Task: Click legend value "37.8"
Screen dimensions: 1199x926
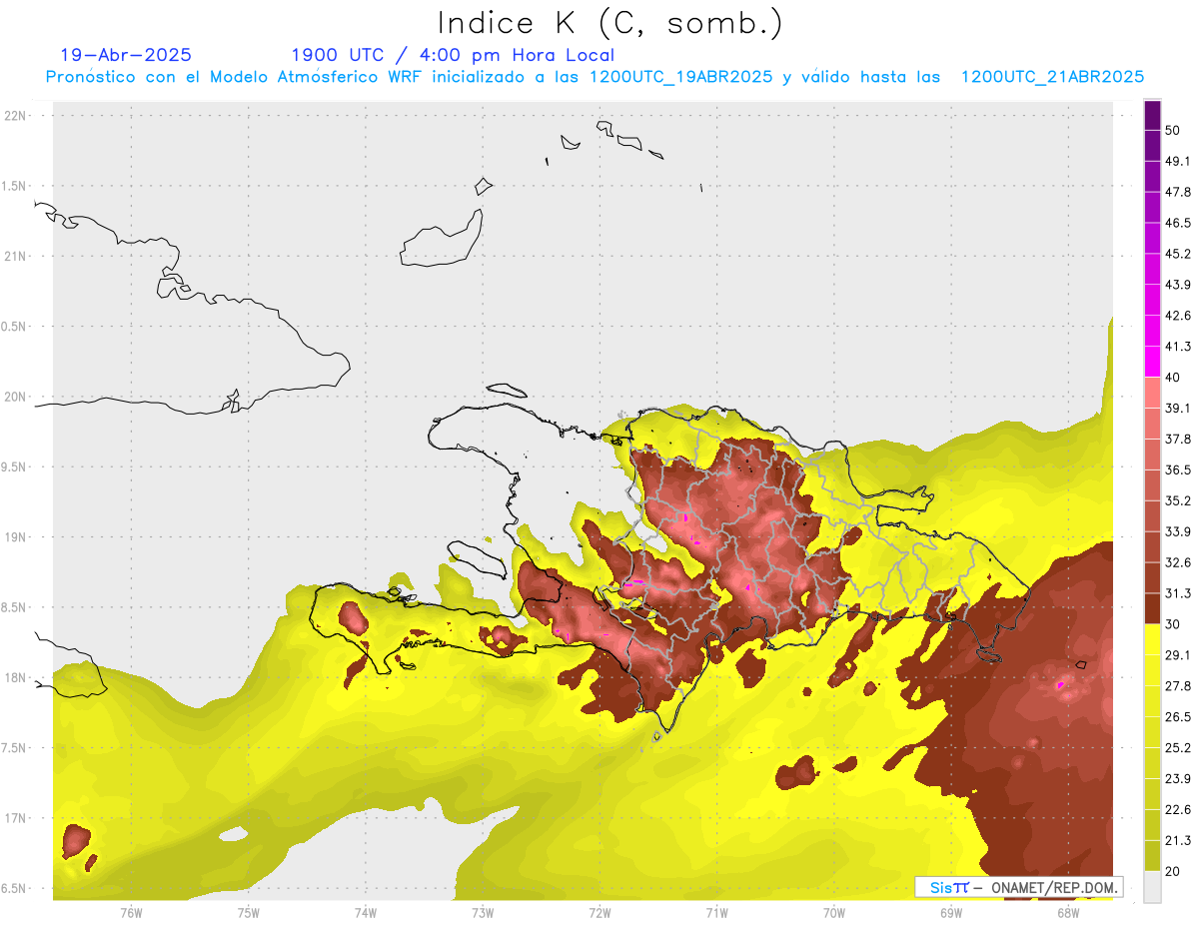Action: (x=1177, y=440)
